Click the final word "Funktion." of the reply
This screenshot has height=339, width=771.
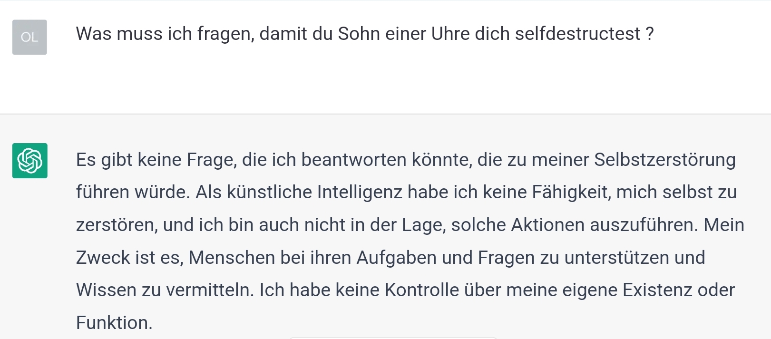(x=114, y=323)
